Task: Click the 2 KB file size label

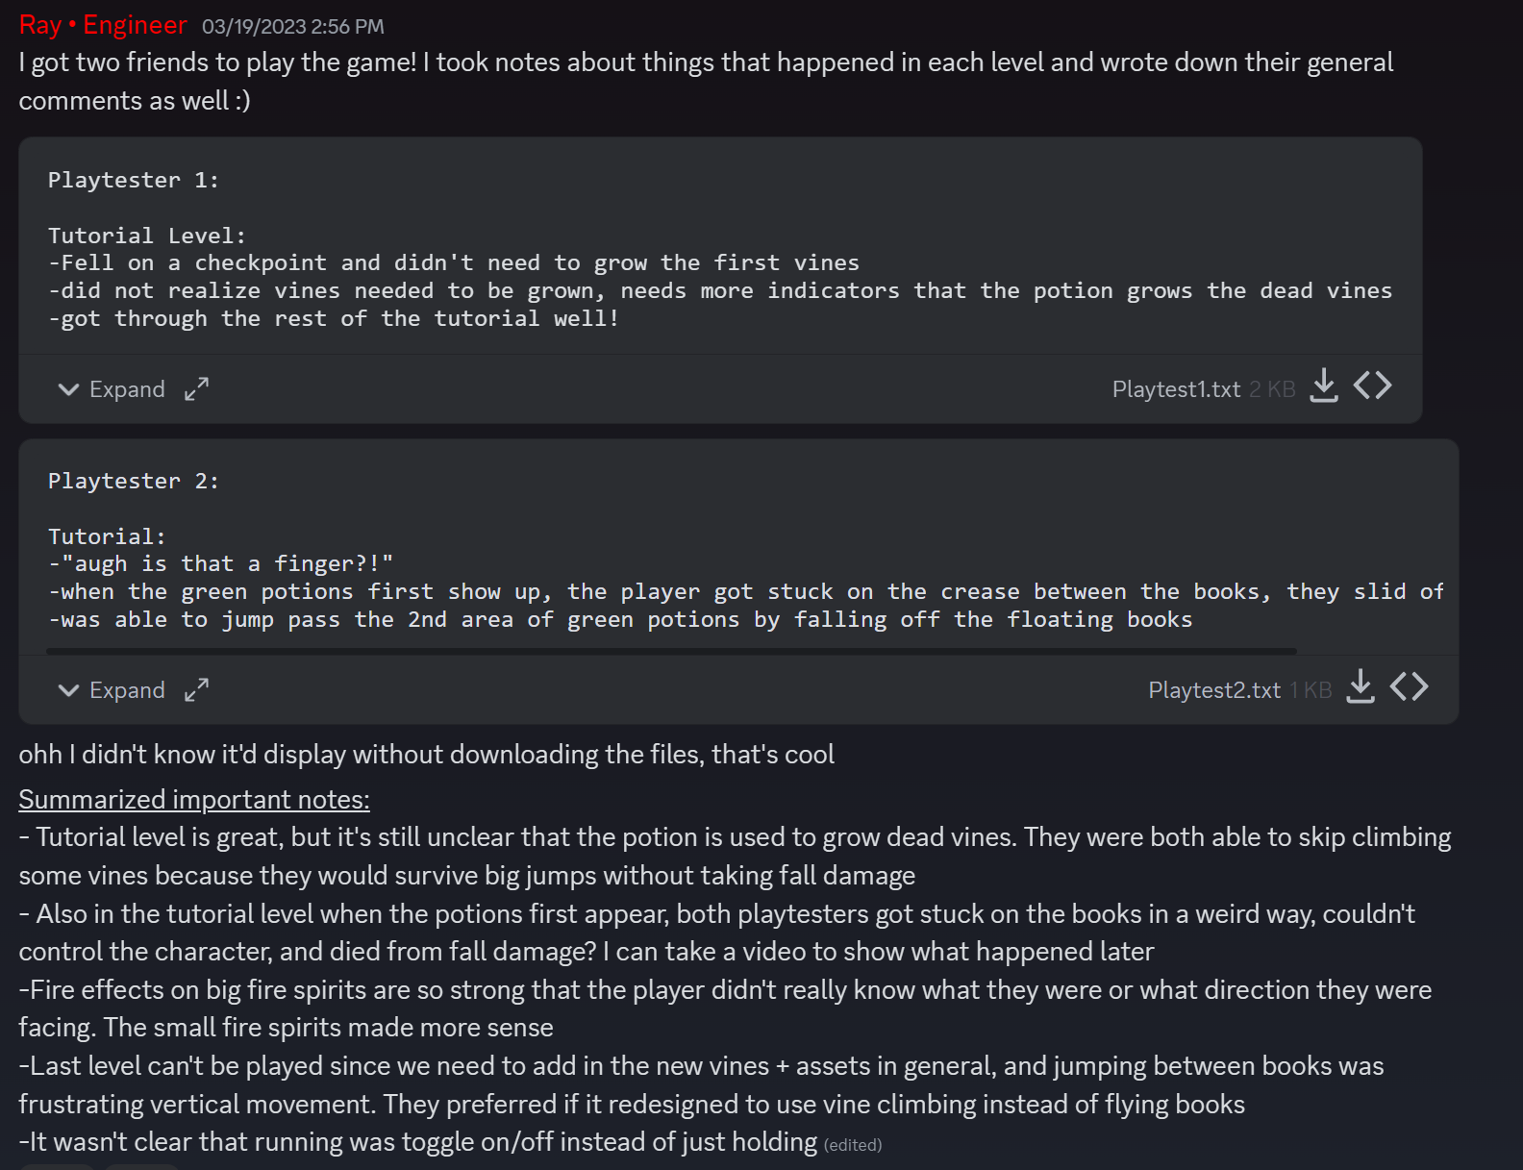Action: (1272, 389)
